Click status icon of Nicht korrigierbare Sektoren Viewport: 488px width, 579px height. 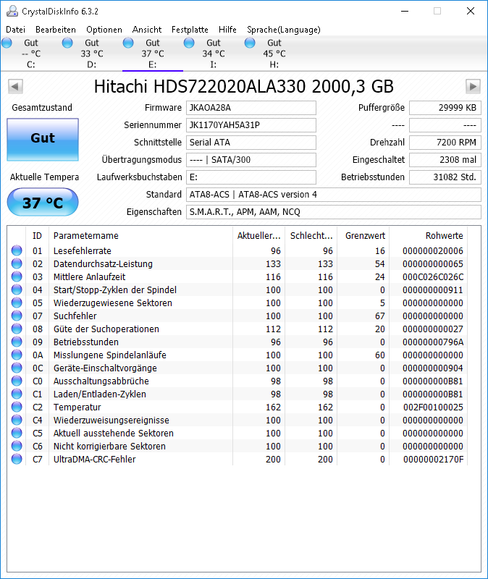(17, 446)
